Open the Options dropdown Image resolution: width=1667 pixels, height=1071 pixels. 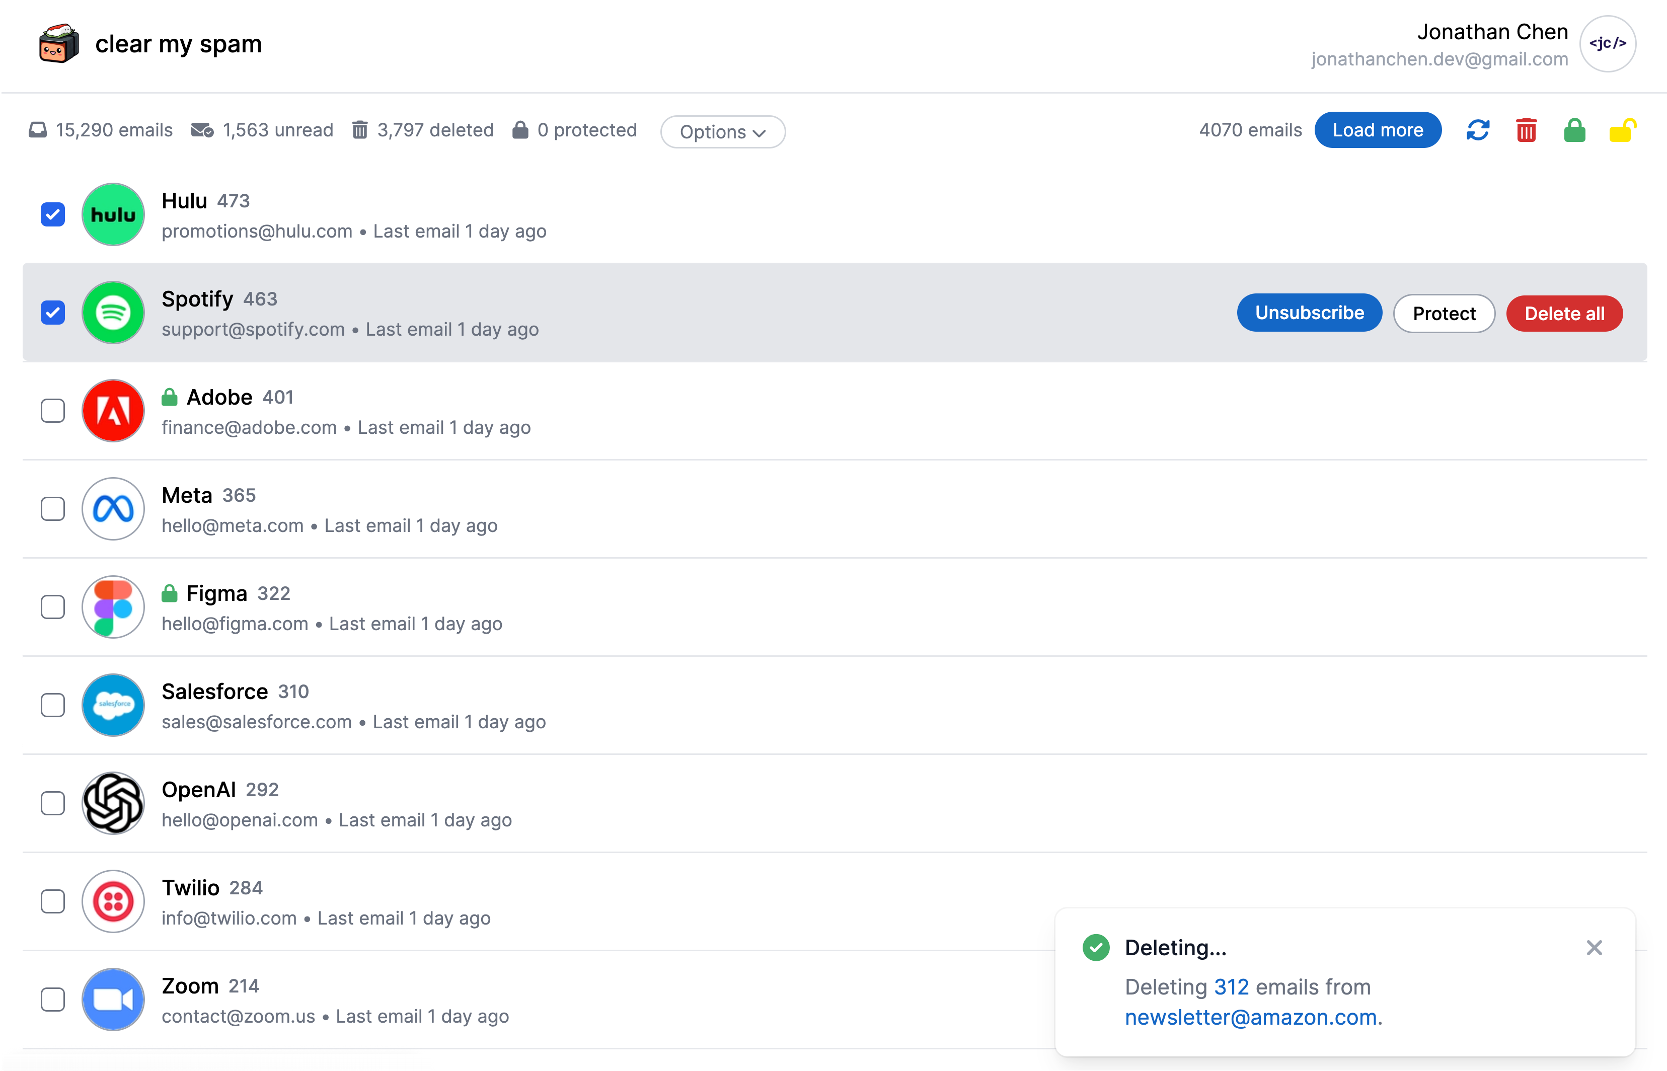pos(723,131)
